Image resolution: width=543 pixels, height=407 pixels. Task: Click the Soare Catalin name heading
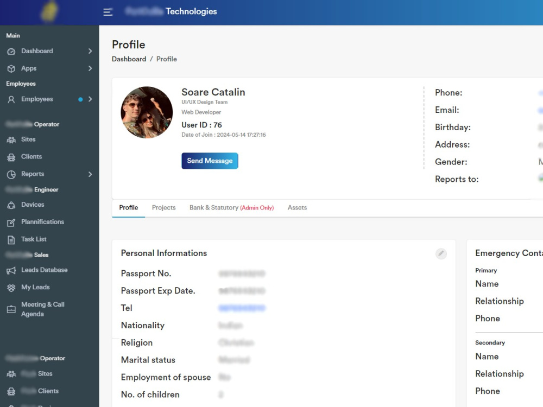pos(213,92)
